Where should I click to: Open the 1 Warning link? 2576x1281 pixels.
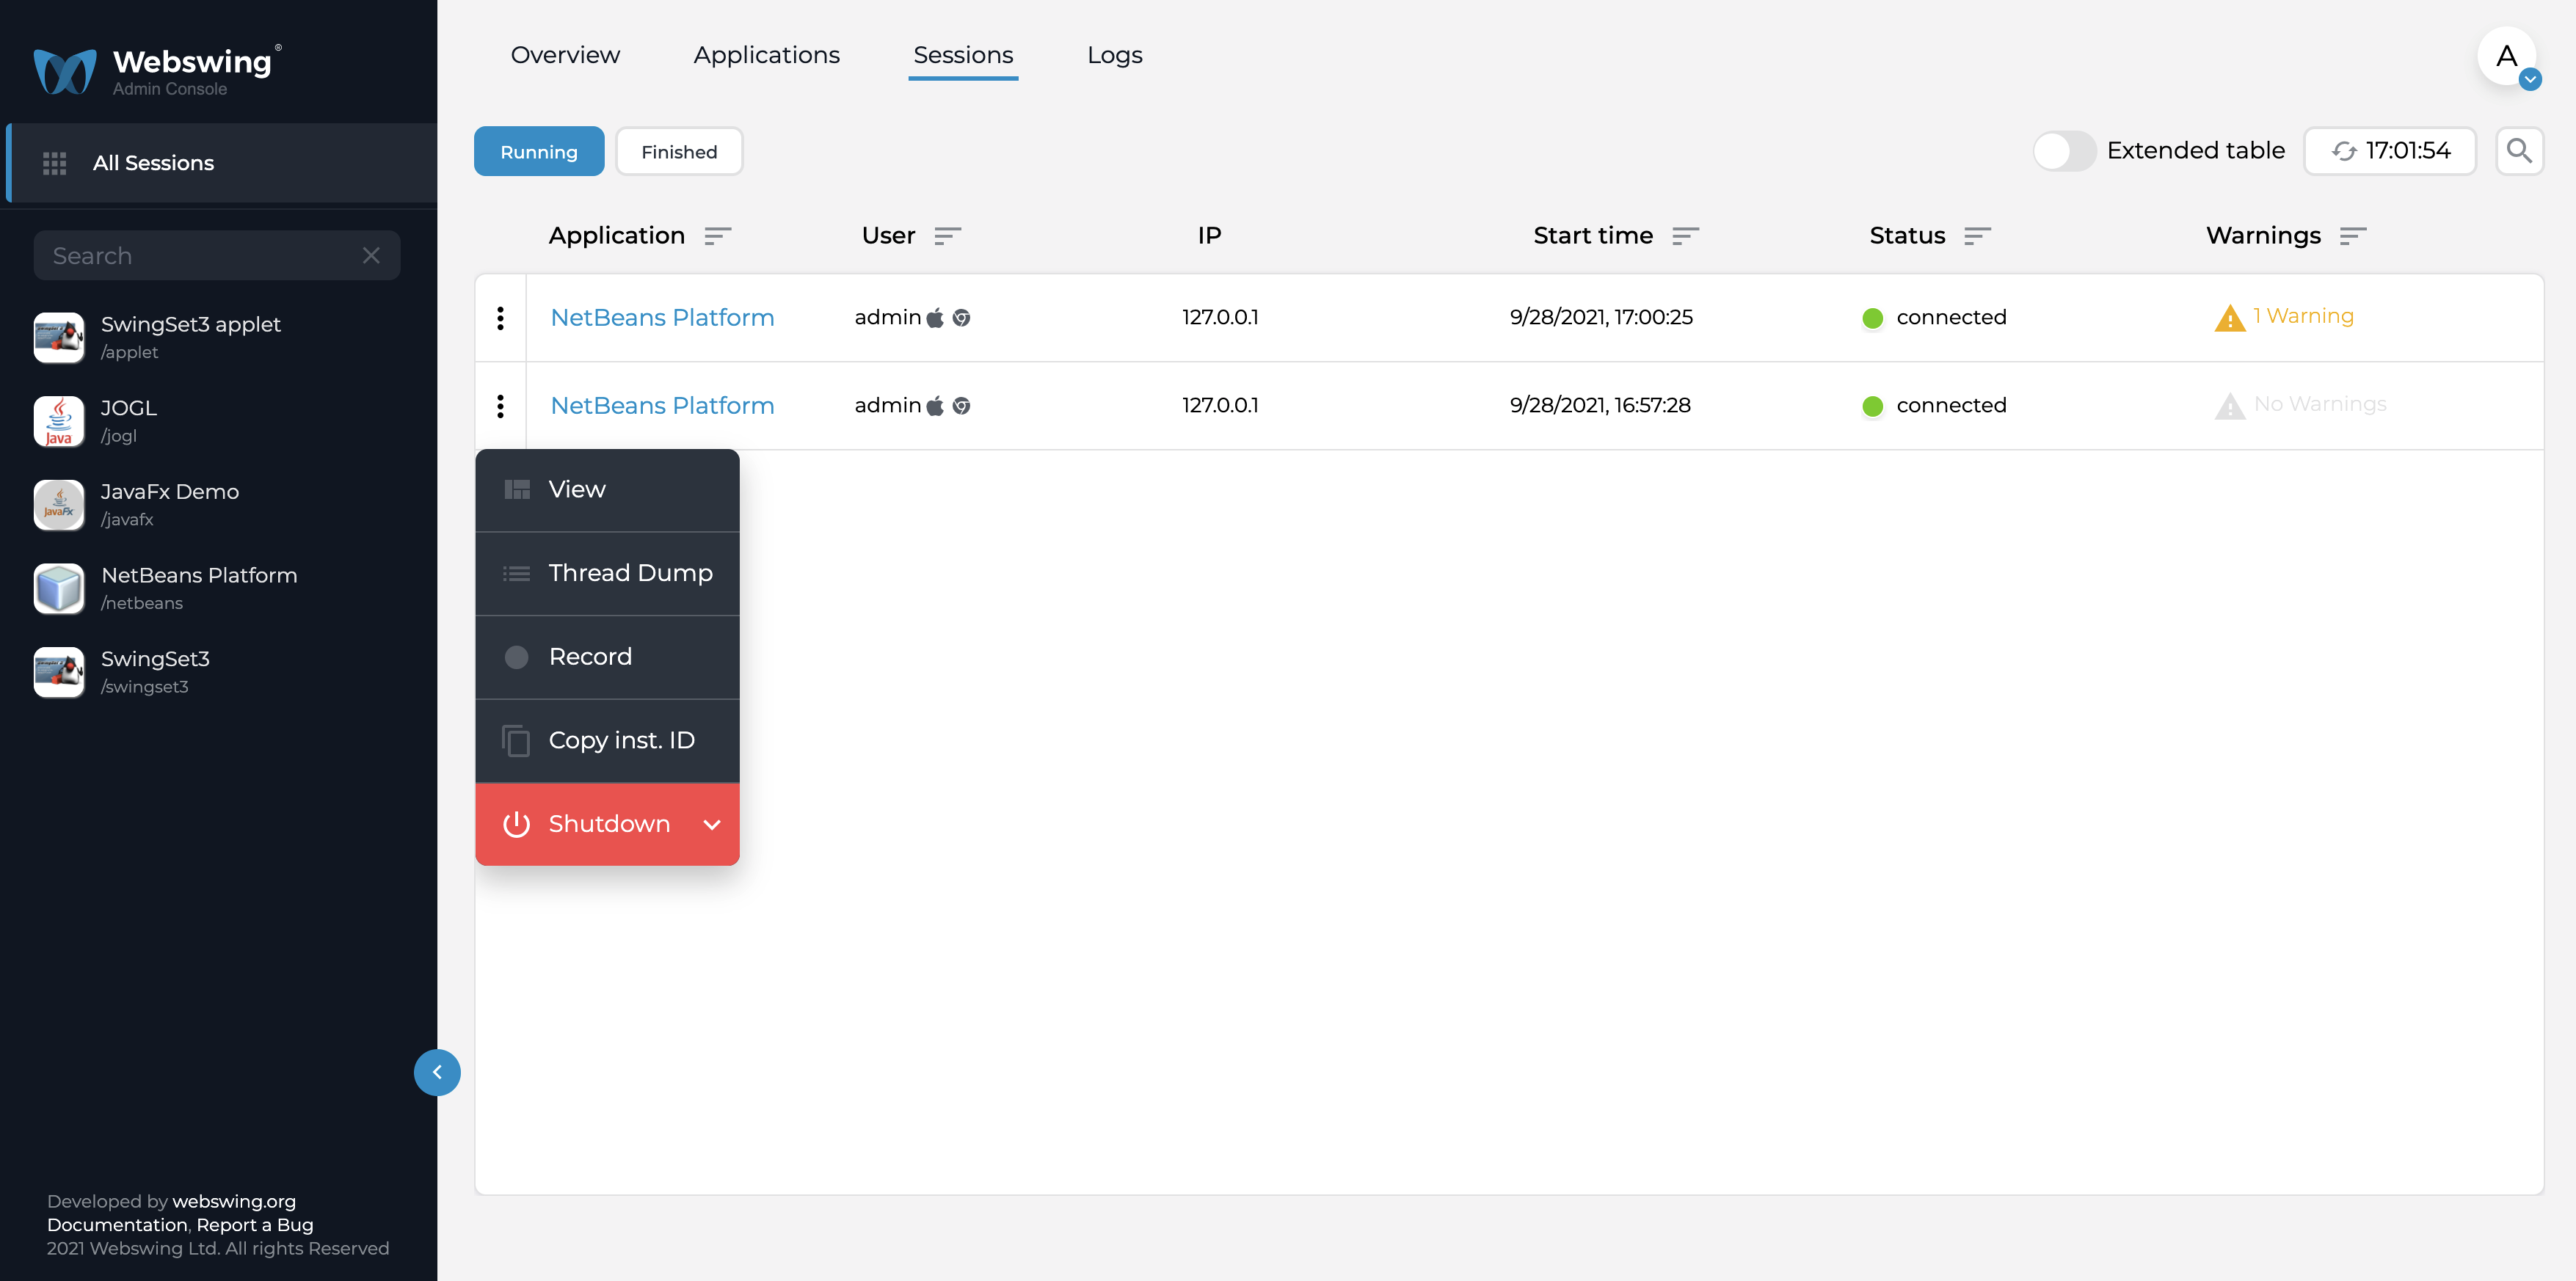[x=2304, y=316]
